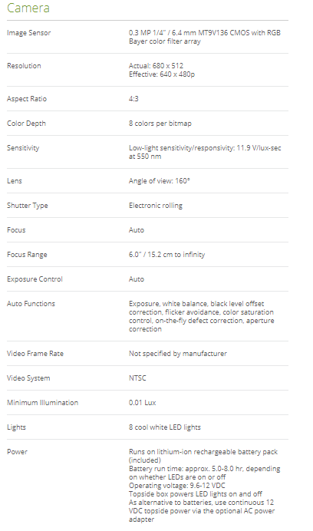This screenshot has width=313, height=531.
Task: Click Not specified by manufacturer text
Action: tap(177, 354)
